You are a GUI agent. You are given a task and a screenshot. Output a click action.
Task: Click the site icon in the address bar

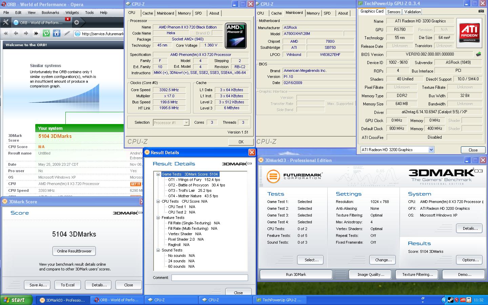tap(77, 34)
